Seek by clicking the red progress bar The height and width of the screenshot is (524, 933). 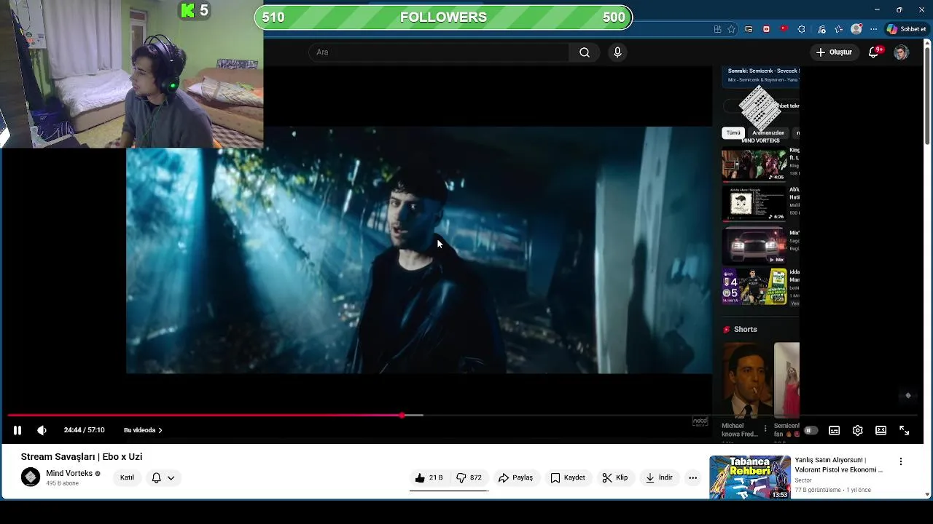[204, 416]
